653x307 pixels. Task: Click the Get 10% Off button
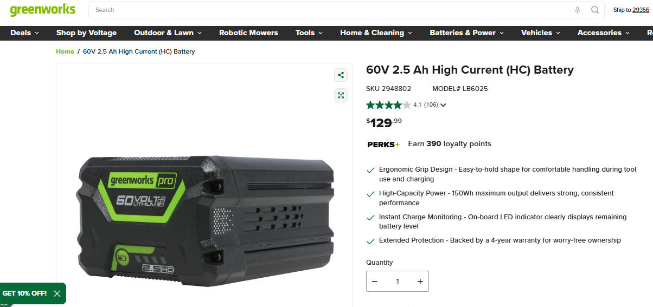(24, 293)
